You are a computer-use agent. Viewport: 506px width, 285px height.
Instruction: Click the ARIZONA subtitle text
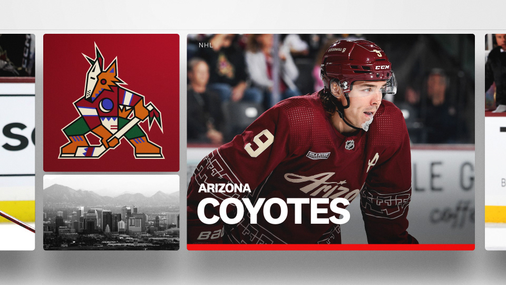coord(225,188)
